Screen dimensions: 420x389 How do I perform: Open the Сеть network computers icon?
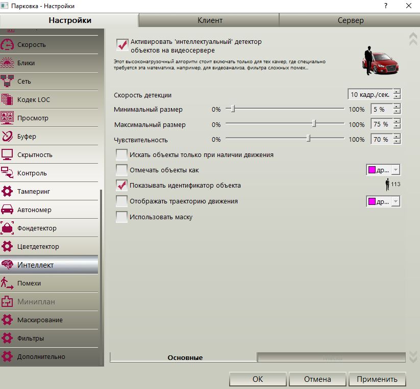click(7, 81)
